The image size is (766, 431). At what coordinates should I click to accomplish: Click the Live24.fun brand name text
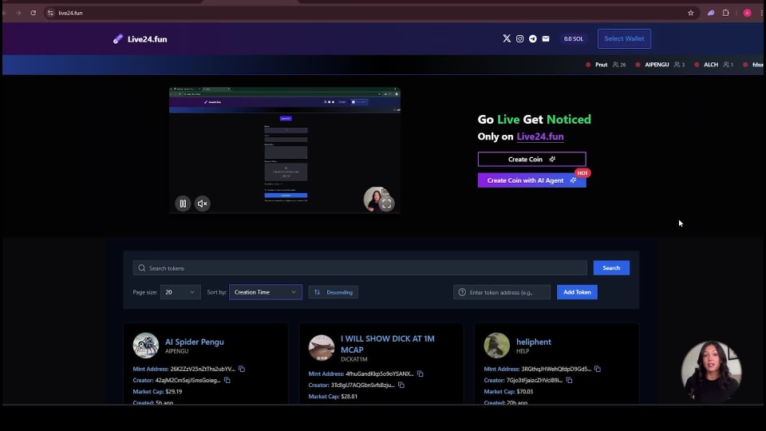[x=147, y=39]
